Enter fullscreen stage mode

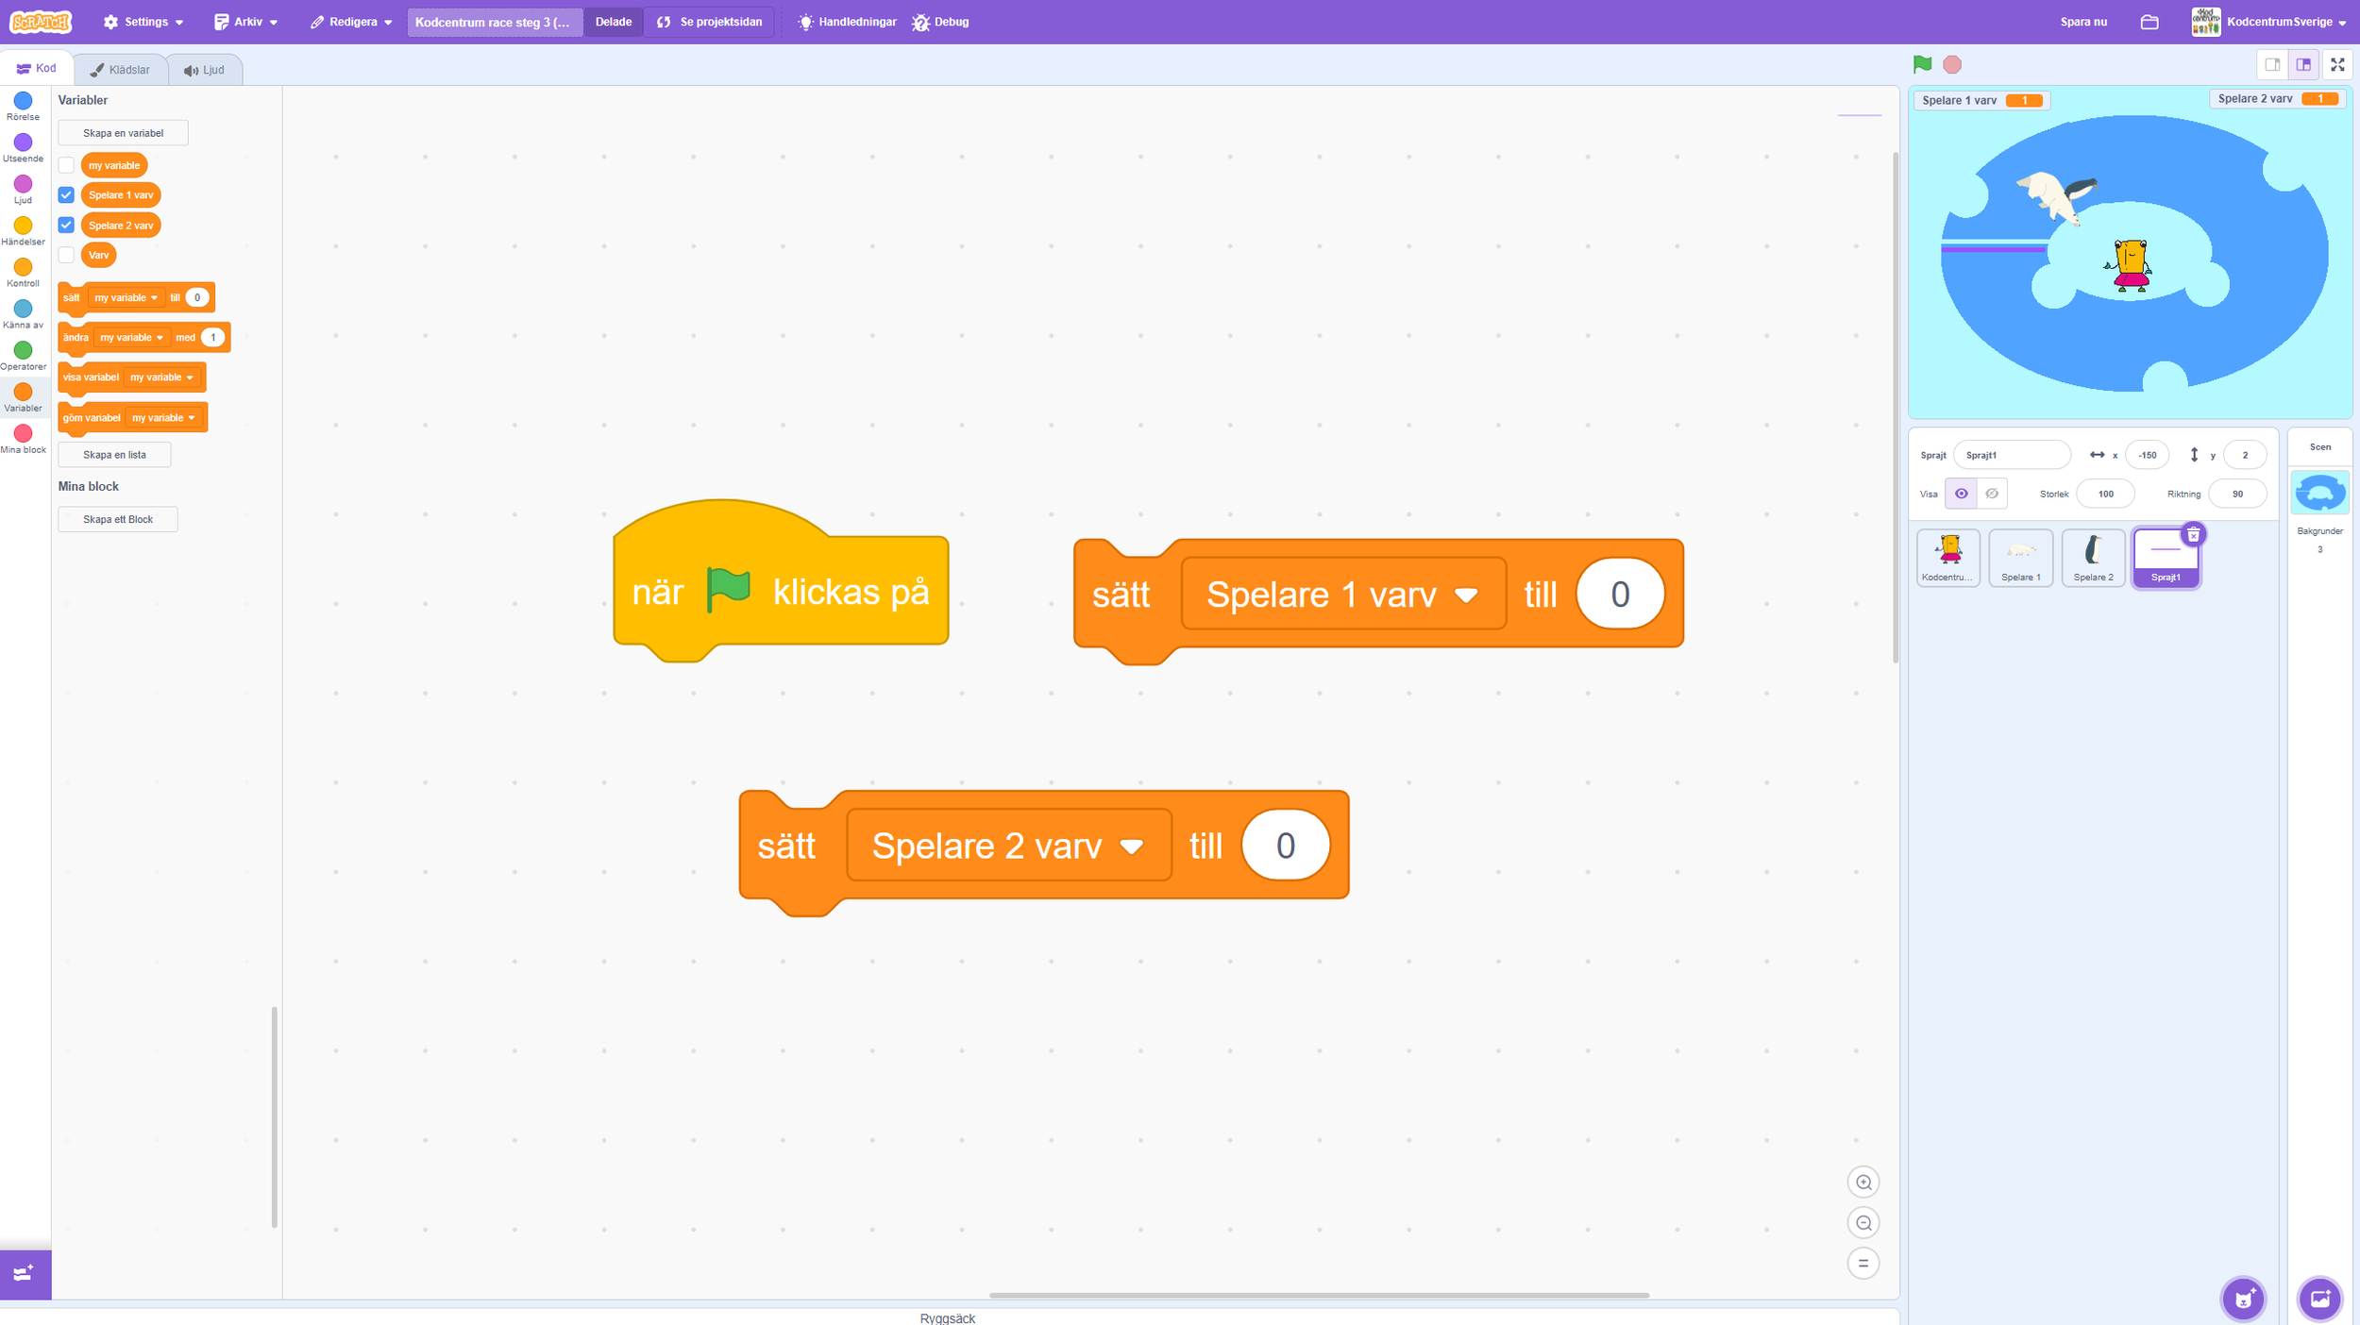click(x=2337, y=64)
